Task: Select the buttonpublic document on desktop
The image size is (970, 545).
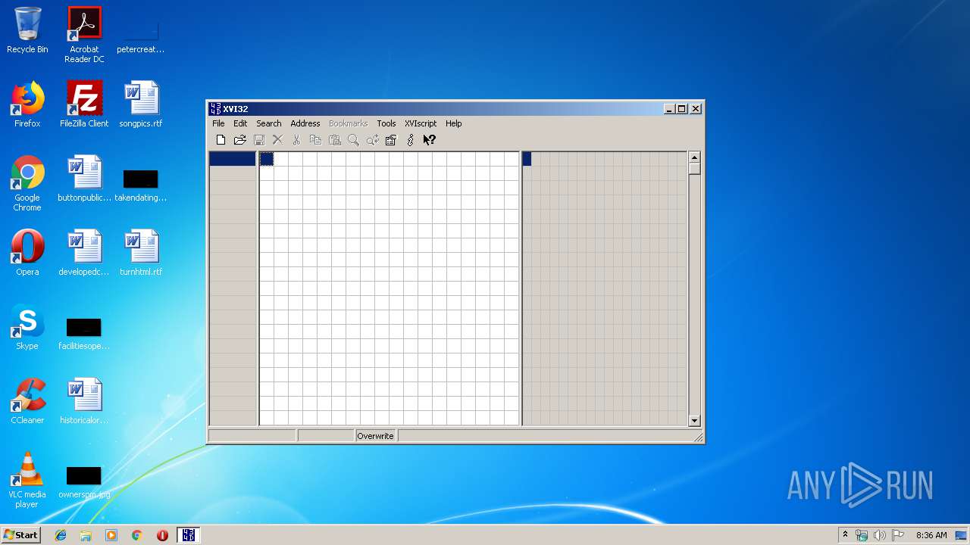Action: click(84, 179)
